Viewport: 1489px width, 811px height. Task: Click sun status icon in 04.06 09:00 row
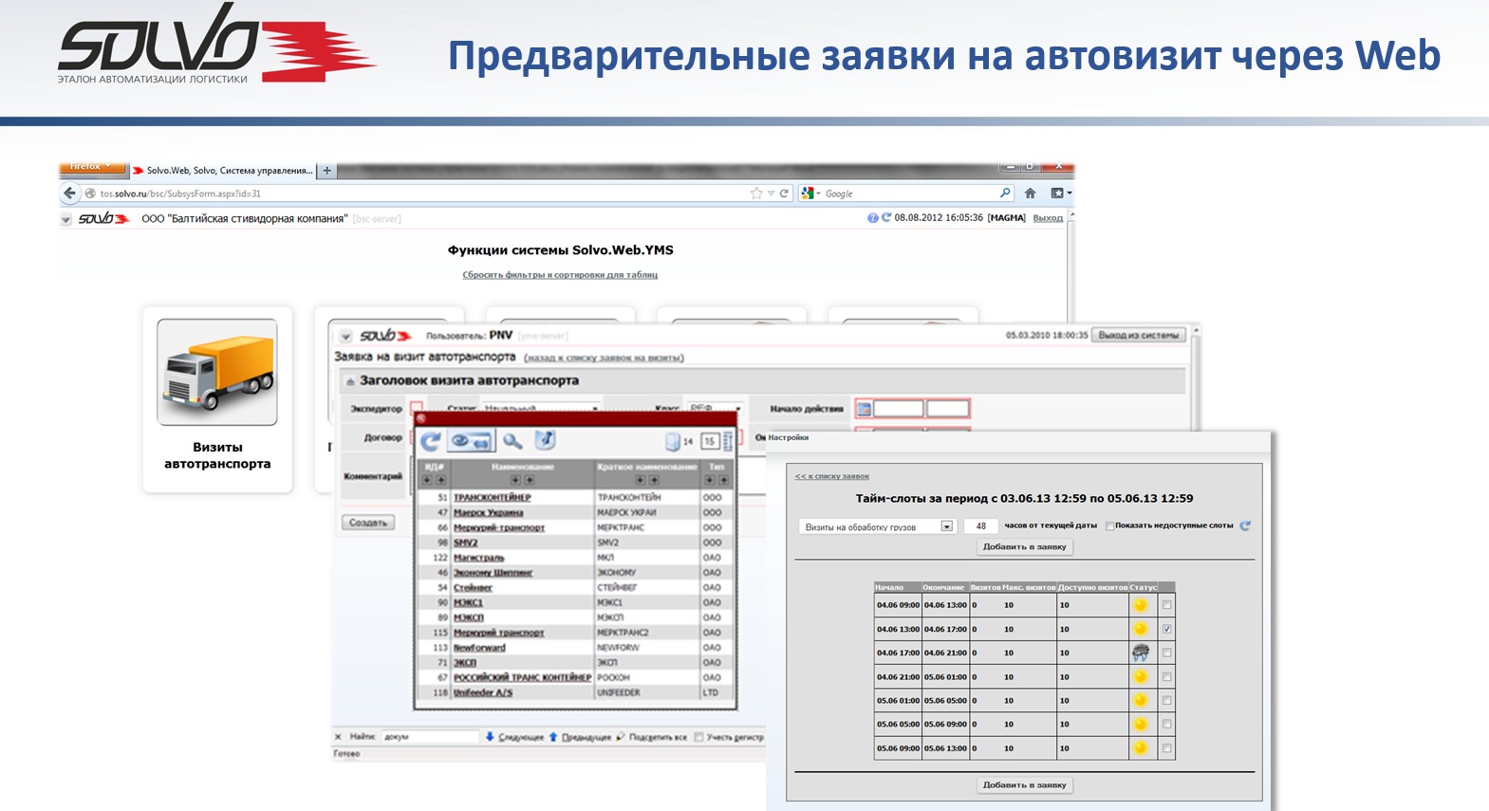click(x=1141, y=605)
